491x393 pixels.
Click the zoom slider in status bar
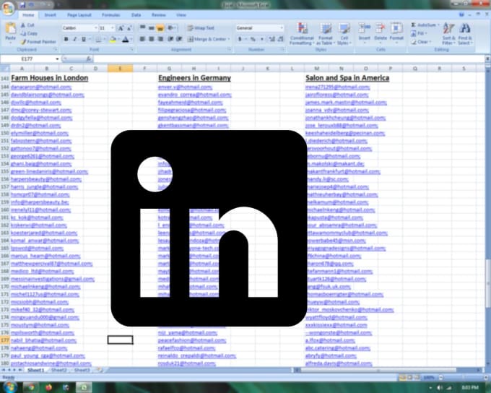[x=463, y=378]
